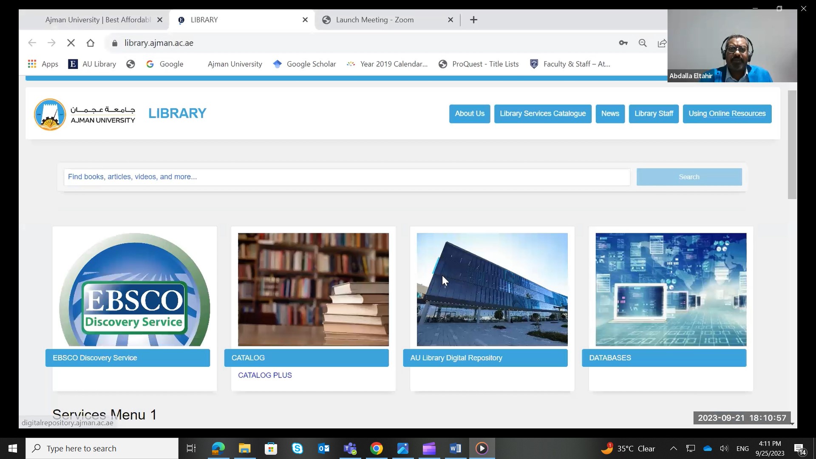Open Microsoft Teams from the taskbar
816x459 pixels.
pos(350,448)
